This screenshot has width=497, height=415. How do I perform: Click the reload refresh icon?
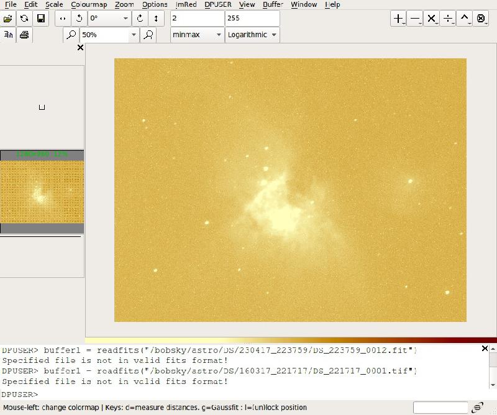(24, 19)
